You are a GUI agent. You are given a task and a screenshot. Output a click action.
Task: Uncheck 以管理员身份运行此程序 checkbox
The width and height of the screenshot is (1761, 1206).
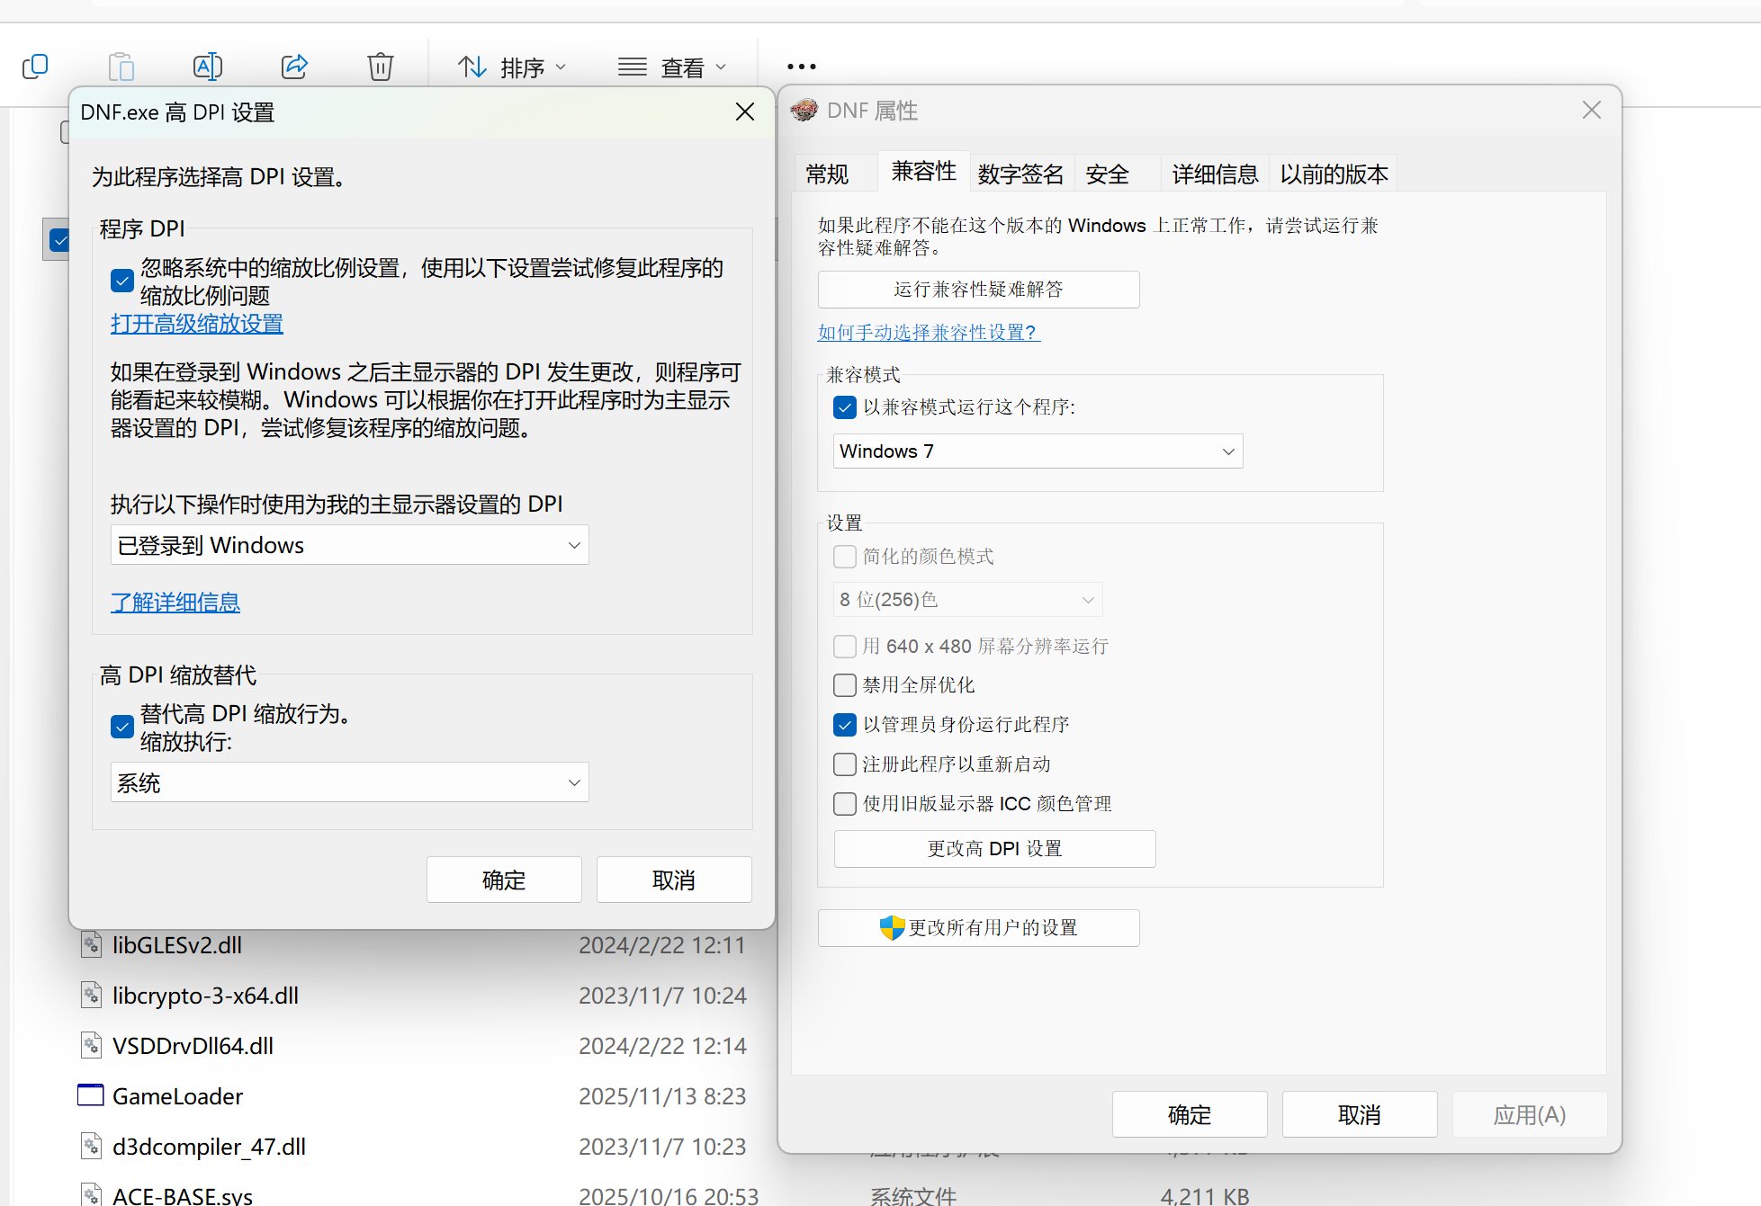click(845, 724)
